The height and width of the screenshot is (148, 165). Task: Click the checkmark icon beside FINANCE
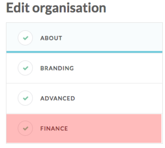click(x=25, y=128)
